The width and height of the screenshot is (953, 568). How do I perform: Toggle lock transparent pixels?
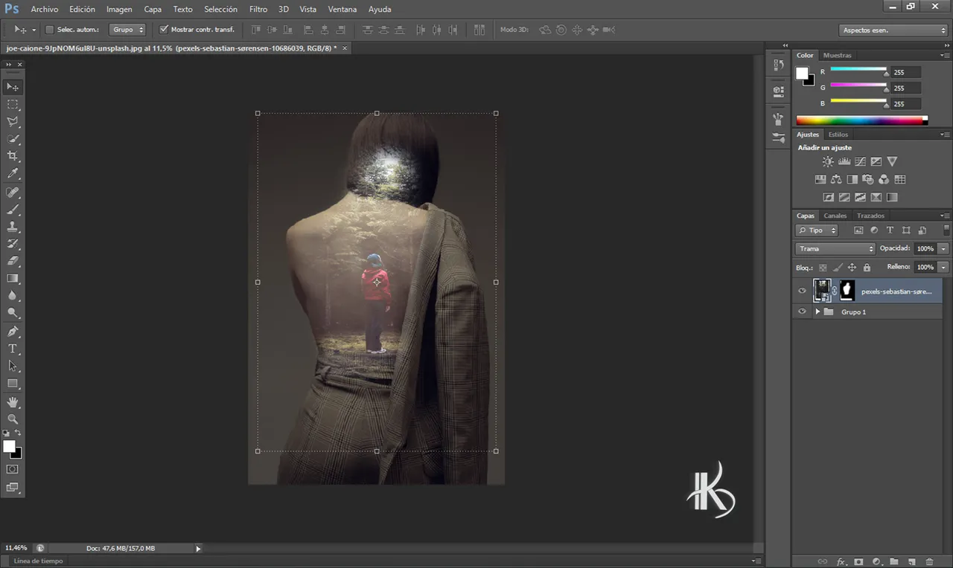(823, 268)
